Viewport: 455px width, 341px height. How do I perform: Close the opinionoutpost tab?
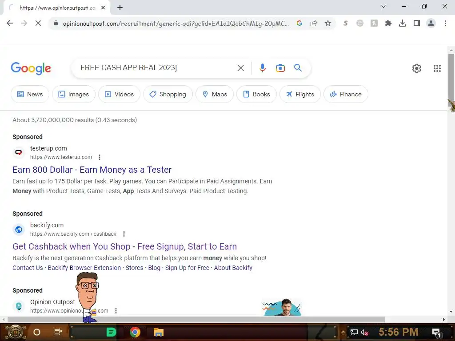(103, 8)
